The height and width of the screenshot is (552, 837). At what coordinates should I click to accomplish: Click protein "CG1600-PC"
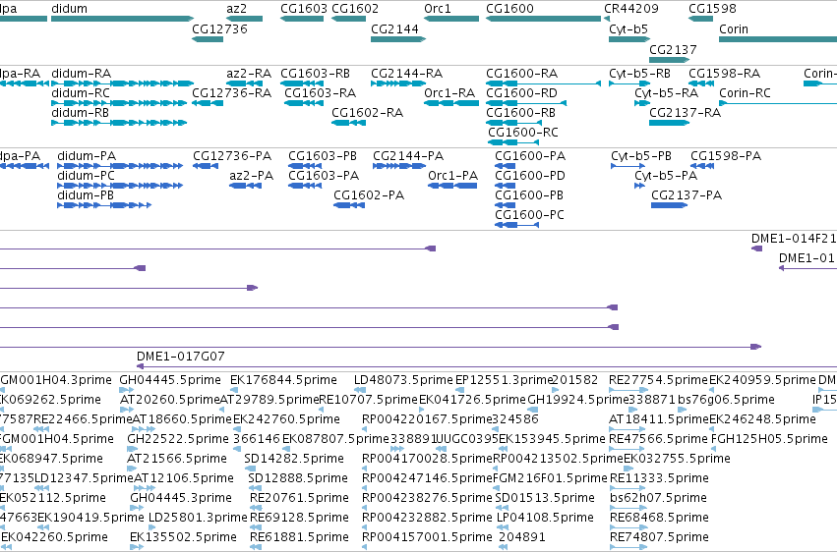(516, 225)
